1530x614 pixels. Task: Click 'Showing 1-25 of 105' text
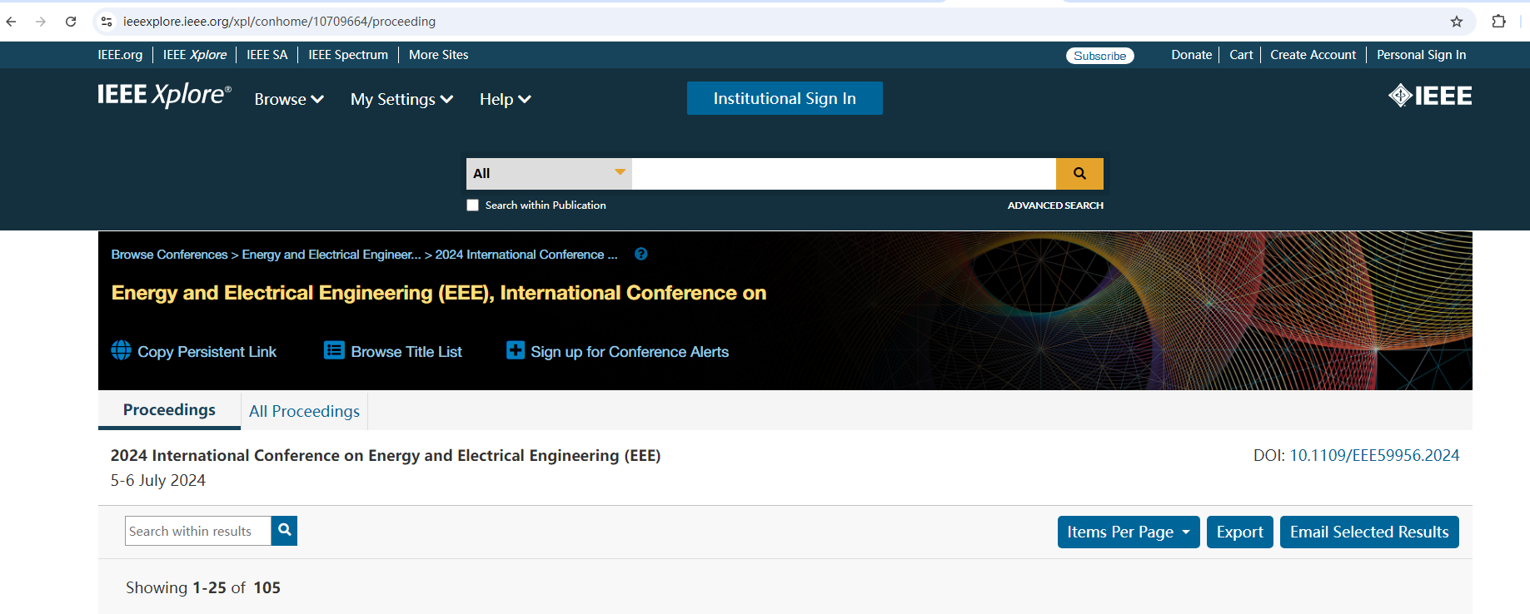pos(203,587)
